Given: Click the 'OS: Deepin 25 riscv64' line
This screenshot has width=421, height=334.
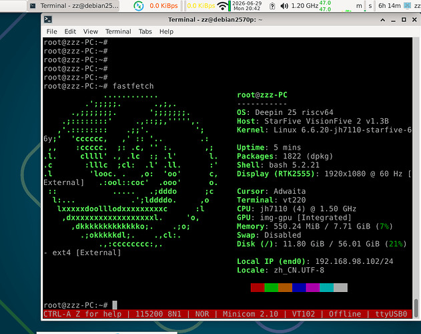Looking at the screenshot, I should 285,112.
